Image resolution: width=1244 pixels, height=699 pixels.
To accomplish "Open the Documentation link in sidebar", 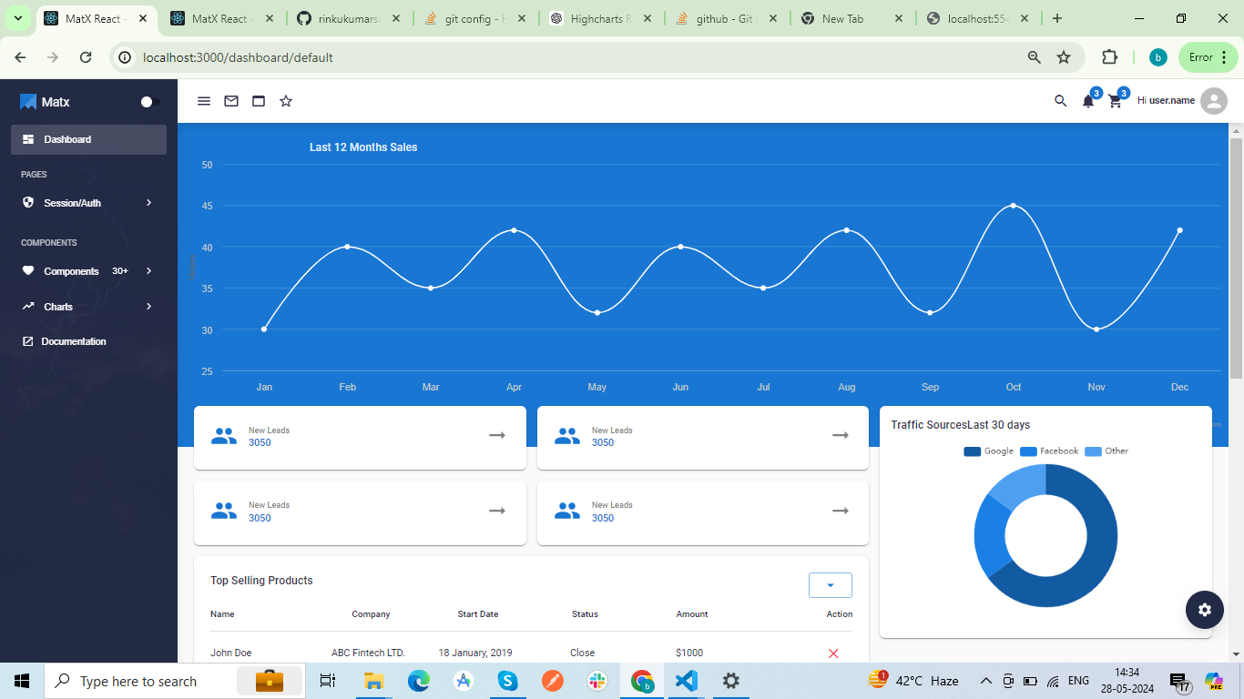I will tap(73, 341).
